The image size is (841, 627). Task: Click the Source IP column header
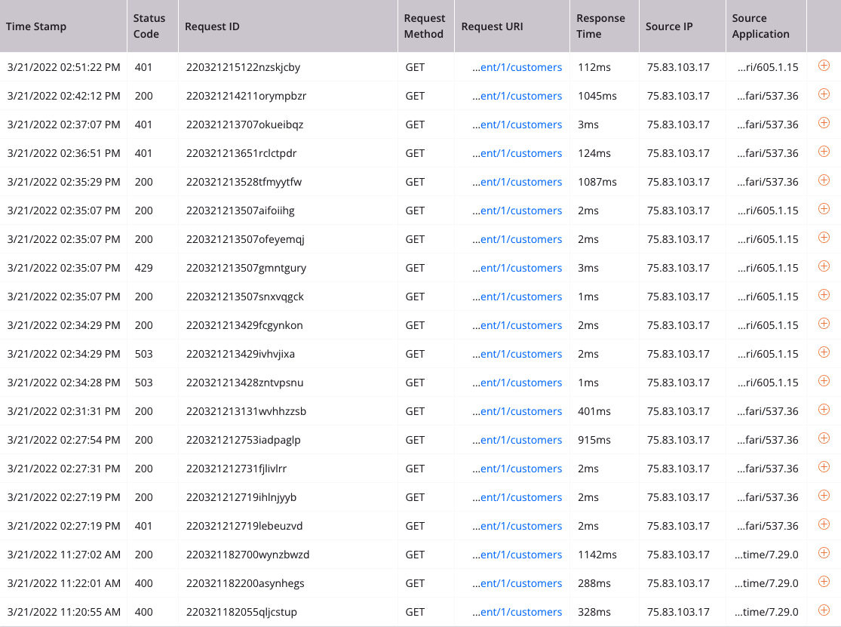[668, 26]
